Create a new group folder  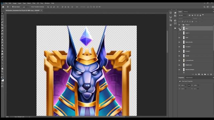(205, 74)
